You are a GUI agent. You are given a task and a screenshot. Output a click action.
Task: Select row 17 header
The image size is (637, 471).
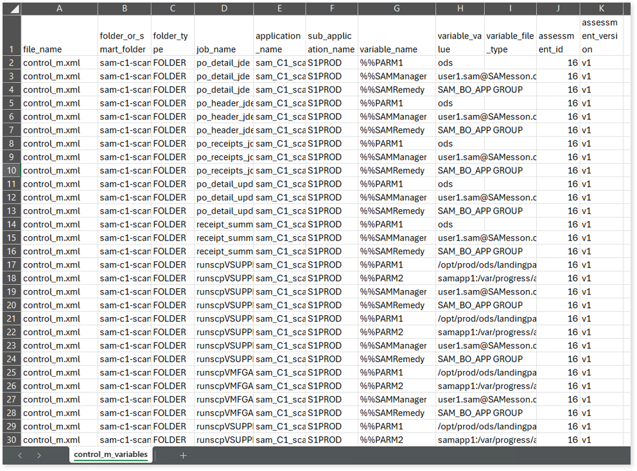point(12,265)
